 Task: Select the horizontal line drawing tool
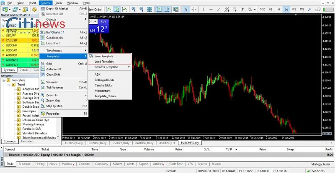(x=211, y=9)
